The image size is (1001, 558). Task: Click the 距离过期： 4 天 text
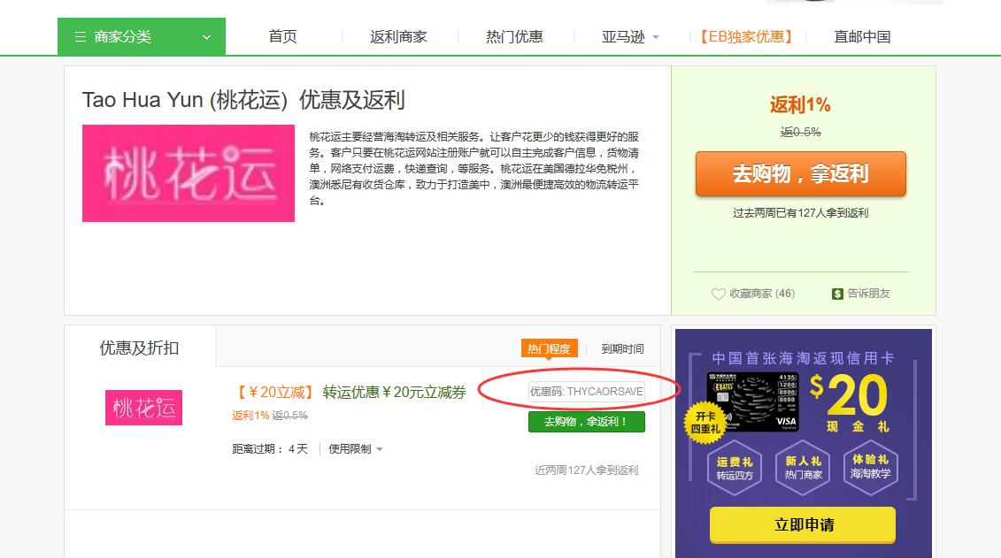(x=269, y=449)
